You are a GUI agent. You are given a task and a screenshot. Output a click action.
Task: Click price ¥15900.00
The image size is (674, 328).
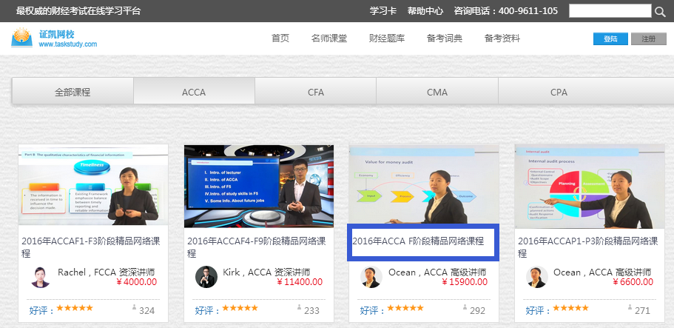click(465, 282)
